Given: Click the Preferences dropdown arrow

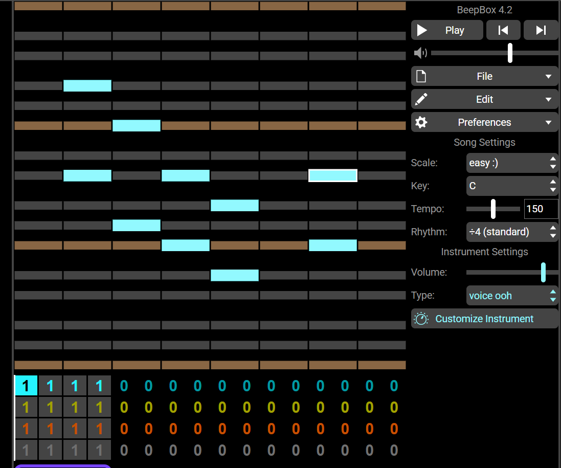Looking at the screenshot, I should coord(548,122).
